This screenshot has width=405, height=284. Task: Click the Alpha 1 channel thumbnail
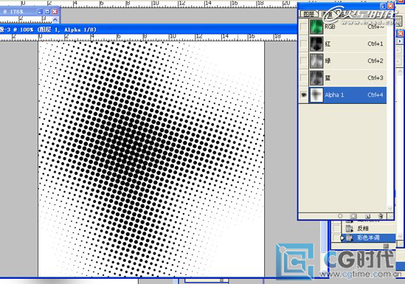point(316,95)
